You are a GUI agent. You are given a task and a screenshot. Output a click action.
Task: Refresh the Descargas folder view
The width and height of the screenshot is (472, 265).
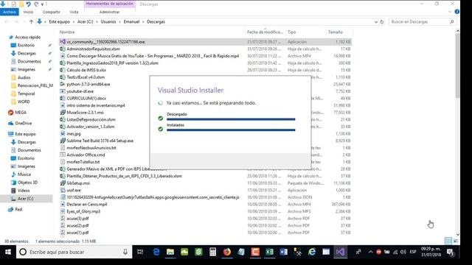382,21
